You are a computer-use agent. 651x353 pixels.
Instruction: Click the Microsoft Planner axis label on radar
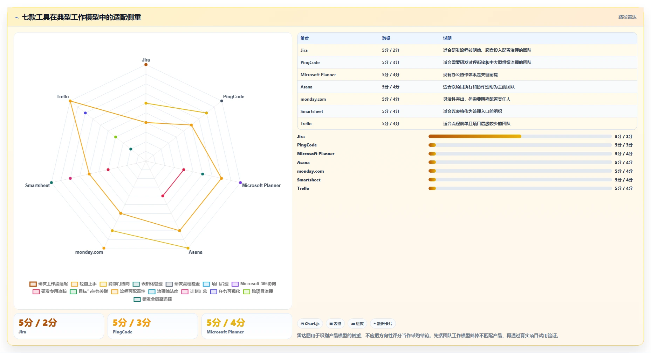point(261,185)
